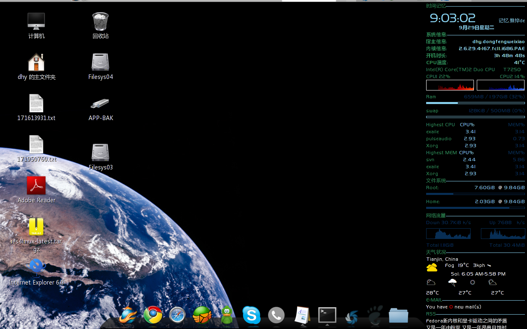Open the GNOME foot dock icon

point(375,315)
